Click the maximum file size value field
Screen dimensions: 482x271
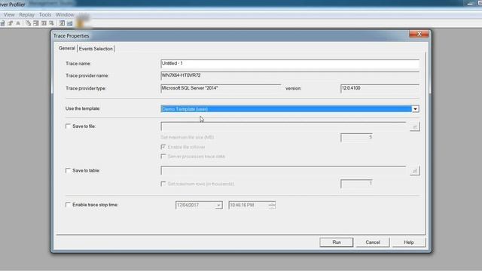coord(356,137)
